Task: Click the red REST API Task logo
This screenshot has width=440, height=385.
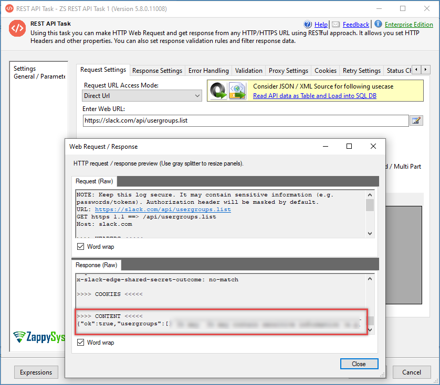Action: [17, 29]
